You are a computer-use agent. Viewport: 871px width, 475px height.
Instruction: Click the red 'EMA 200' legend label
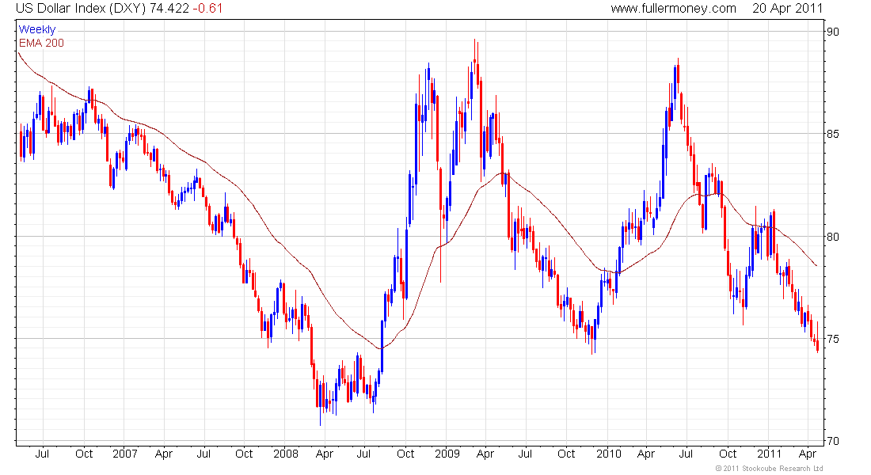(41, 43)
